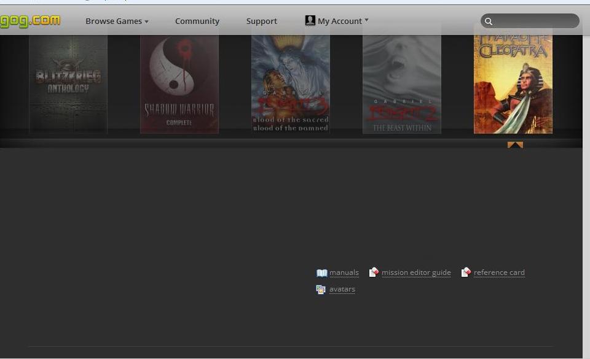Click the search magnifier icon
This screenshot has height=359, width=590.
(x=489, y=21)
